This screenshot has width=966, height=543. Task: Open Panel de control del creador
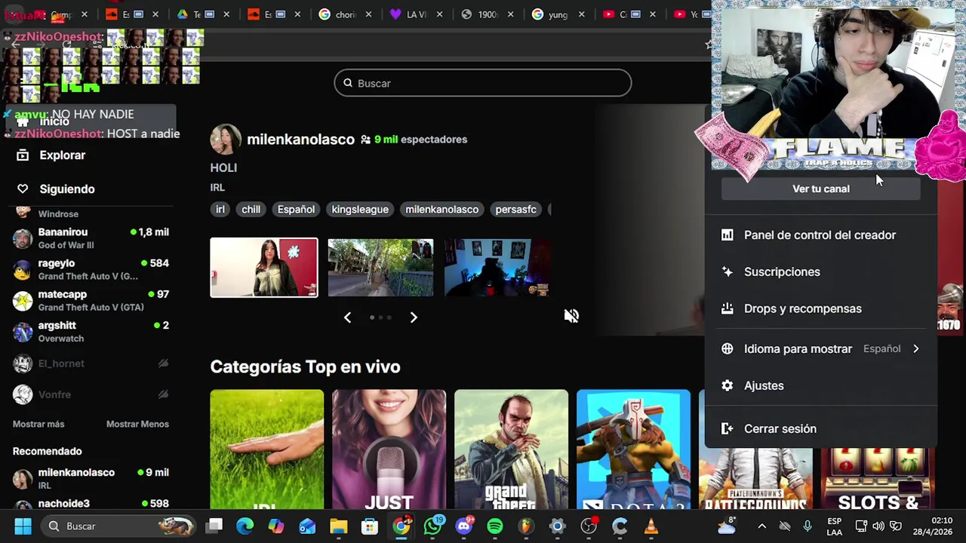click(x=821, y=235)
